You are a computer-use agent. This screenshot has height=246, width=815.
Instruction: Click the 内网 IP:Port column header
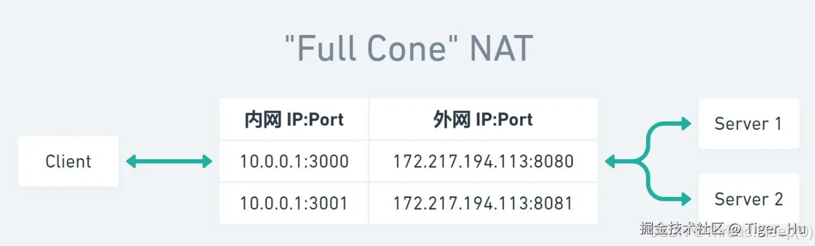[294, 120]
